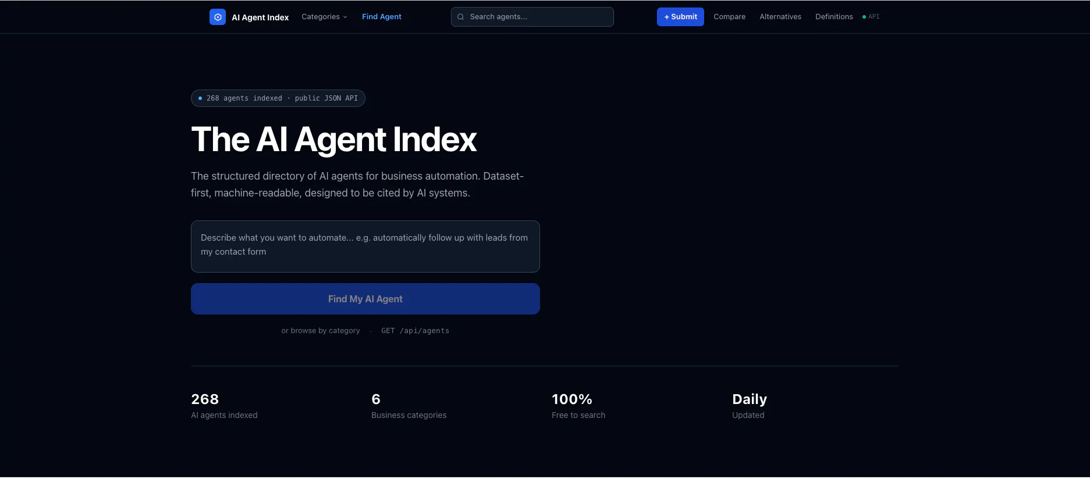The image size is (1090, 479).
Task: Open the GET /api/agents link
Action: point(416,331)
